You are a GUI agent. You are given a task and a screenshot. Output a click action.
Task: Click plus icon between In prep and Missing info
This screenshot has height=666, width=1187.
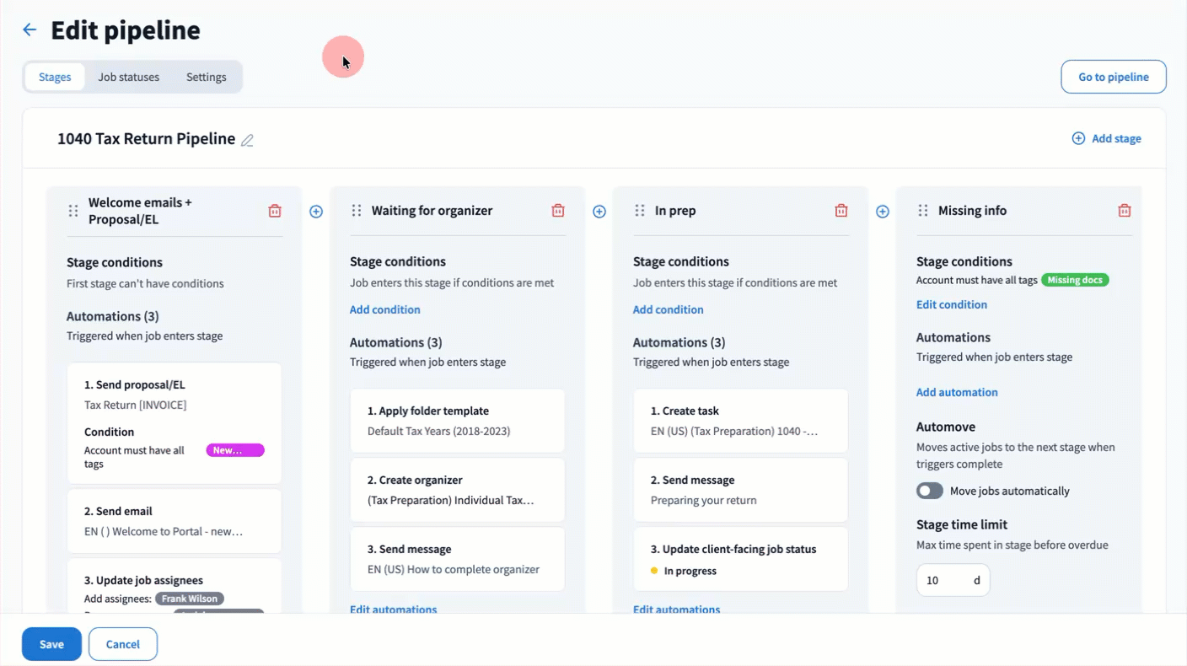tap(883, 212)
